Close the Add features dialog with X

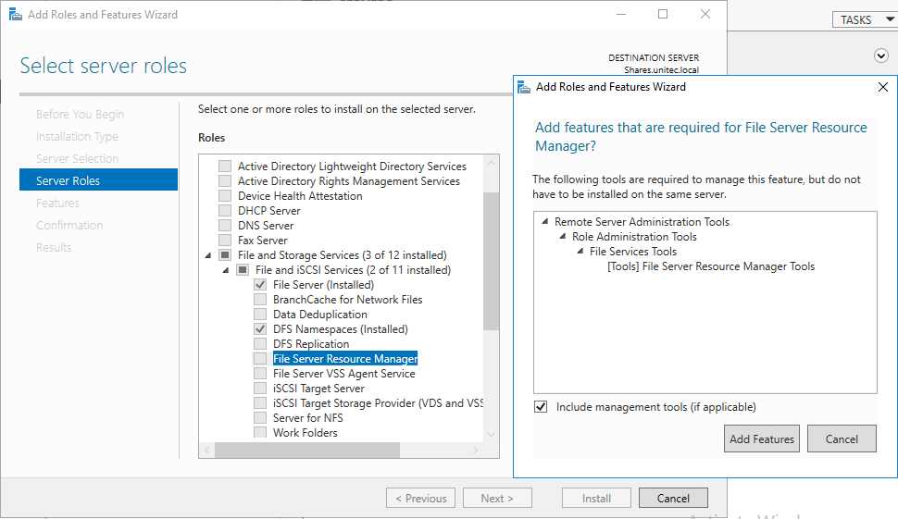click(x=882, y=87)
